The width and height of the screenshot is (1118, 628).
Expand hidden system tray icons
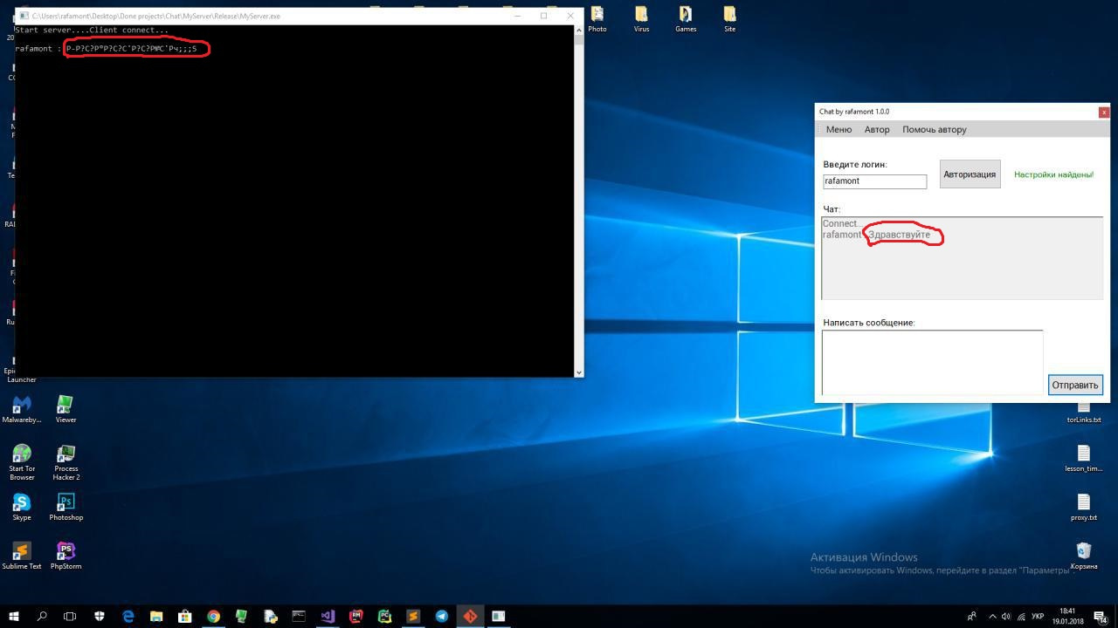point(992,616)
